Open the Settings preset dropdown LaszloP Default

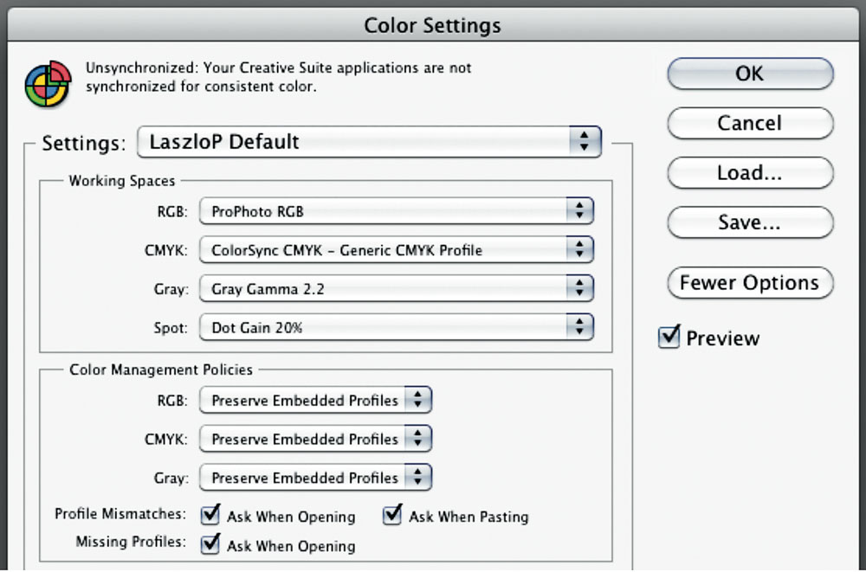(x=369, y=142)
